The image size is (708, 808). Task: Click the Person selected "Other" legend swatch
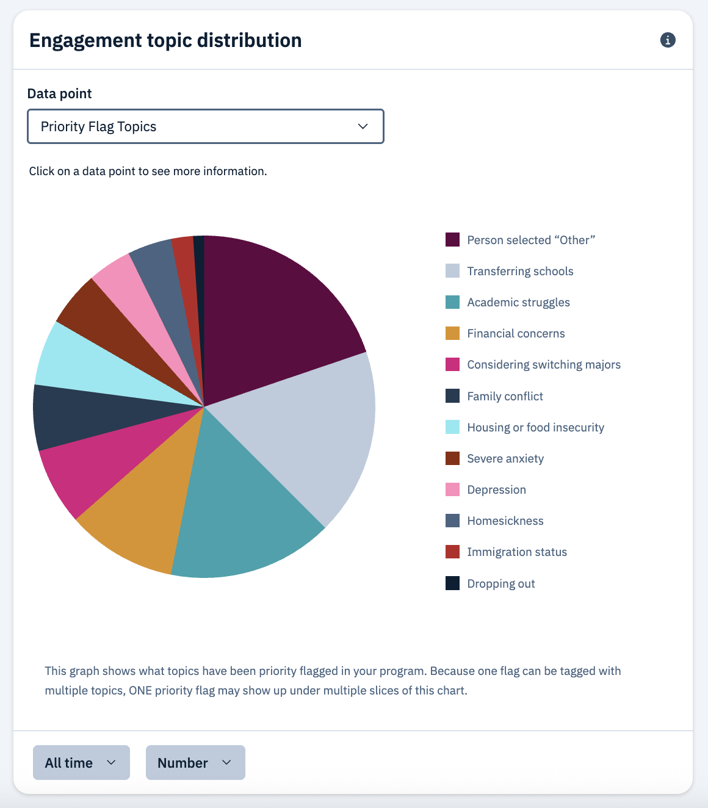point(452,240)
